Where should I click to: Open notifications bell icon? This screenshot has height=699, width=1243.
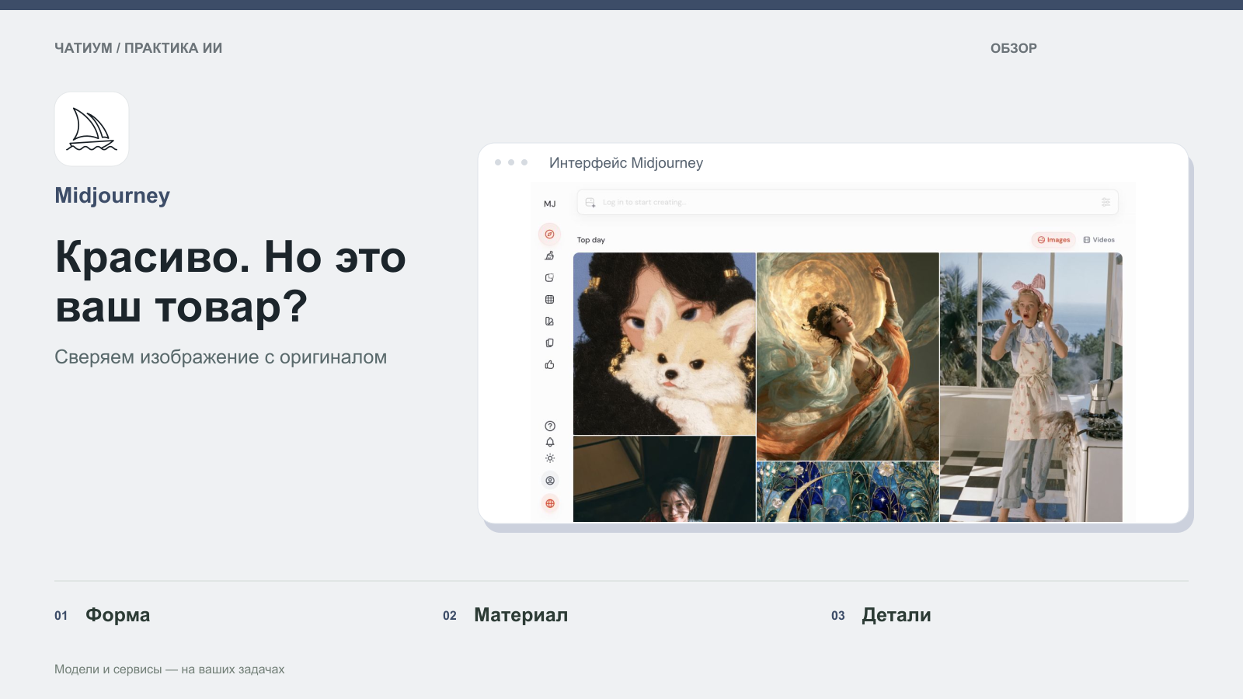click(x=550, y=442)
